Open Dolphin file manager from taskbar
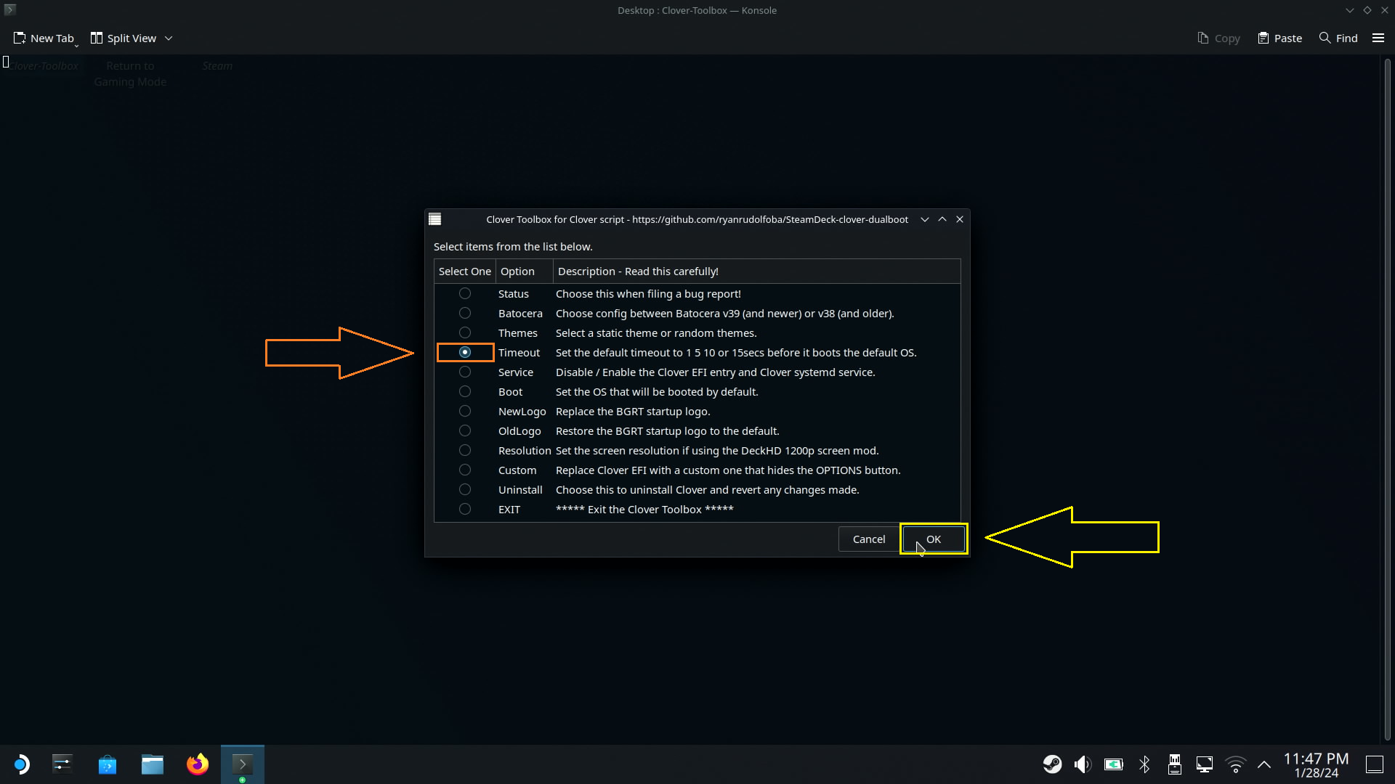This screenshot has height=784, width=1395. tap(152, 764)
